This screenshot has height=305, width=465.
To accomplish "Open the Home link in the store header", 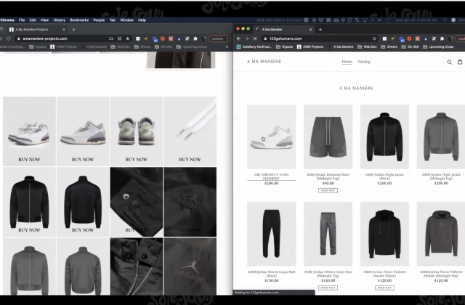I will [x=347, y=62].
